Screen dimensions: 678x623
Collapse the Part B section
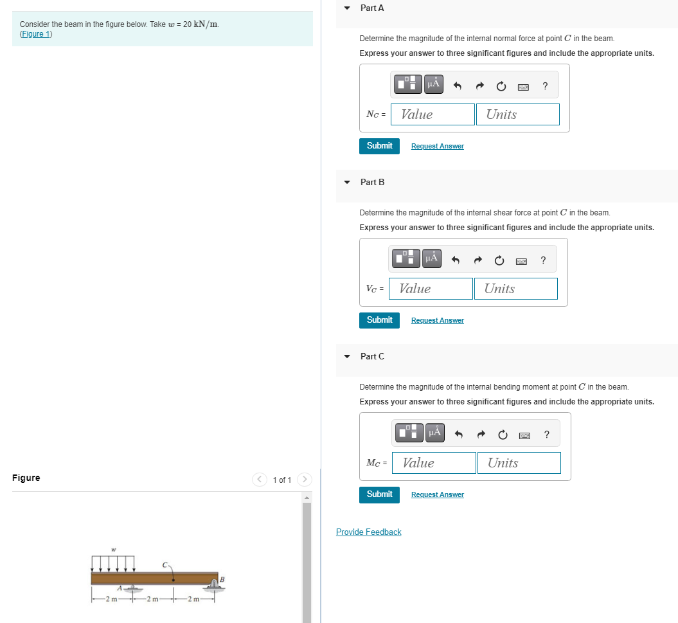347,182
